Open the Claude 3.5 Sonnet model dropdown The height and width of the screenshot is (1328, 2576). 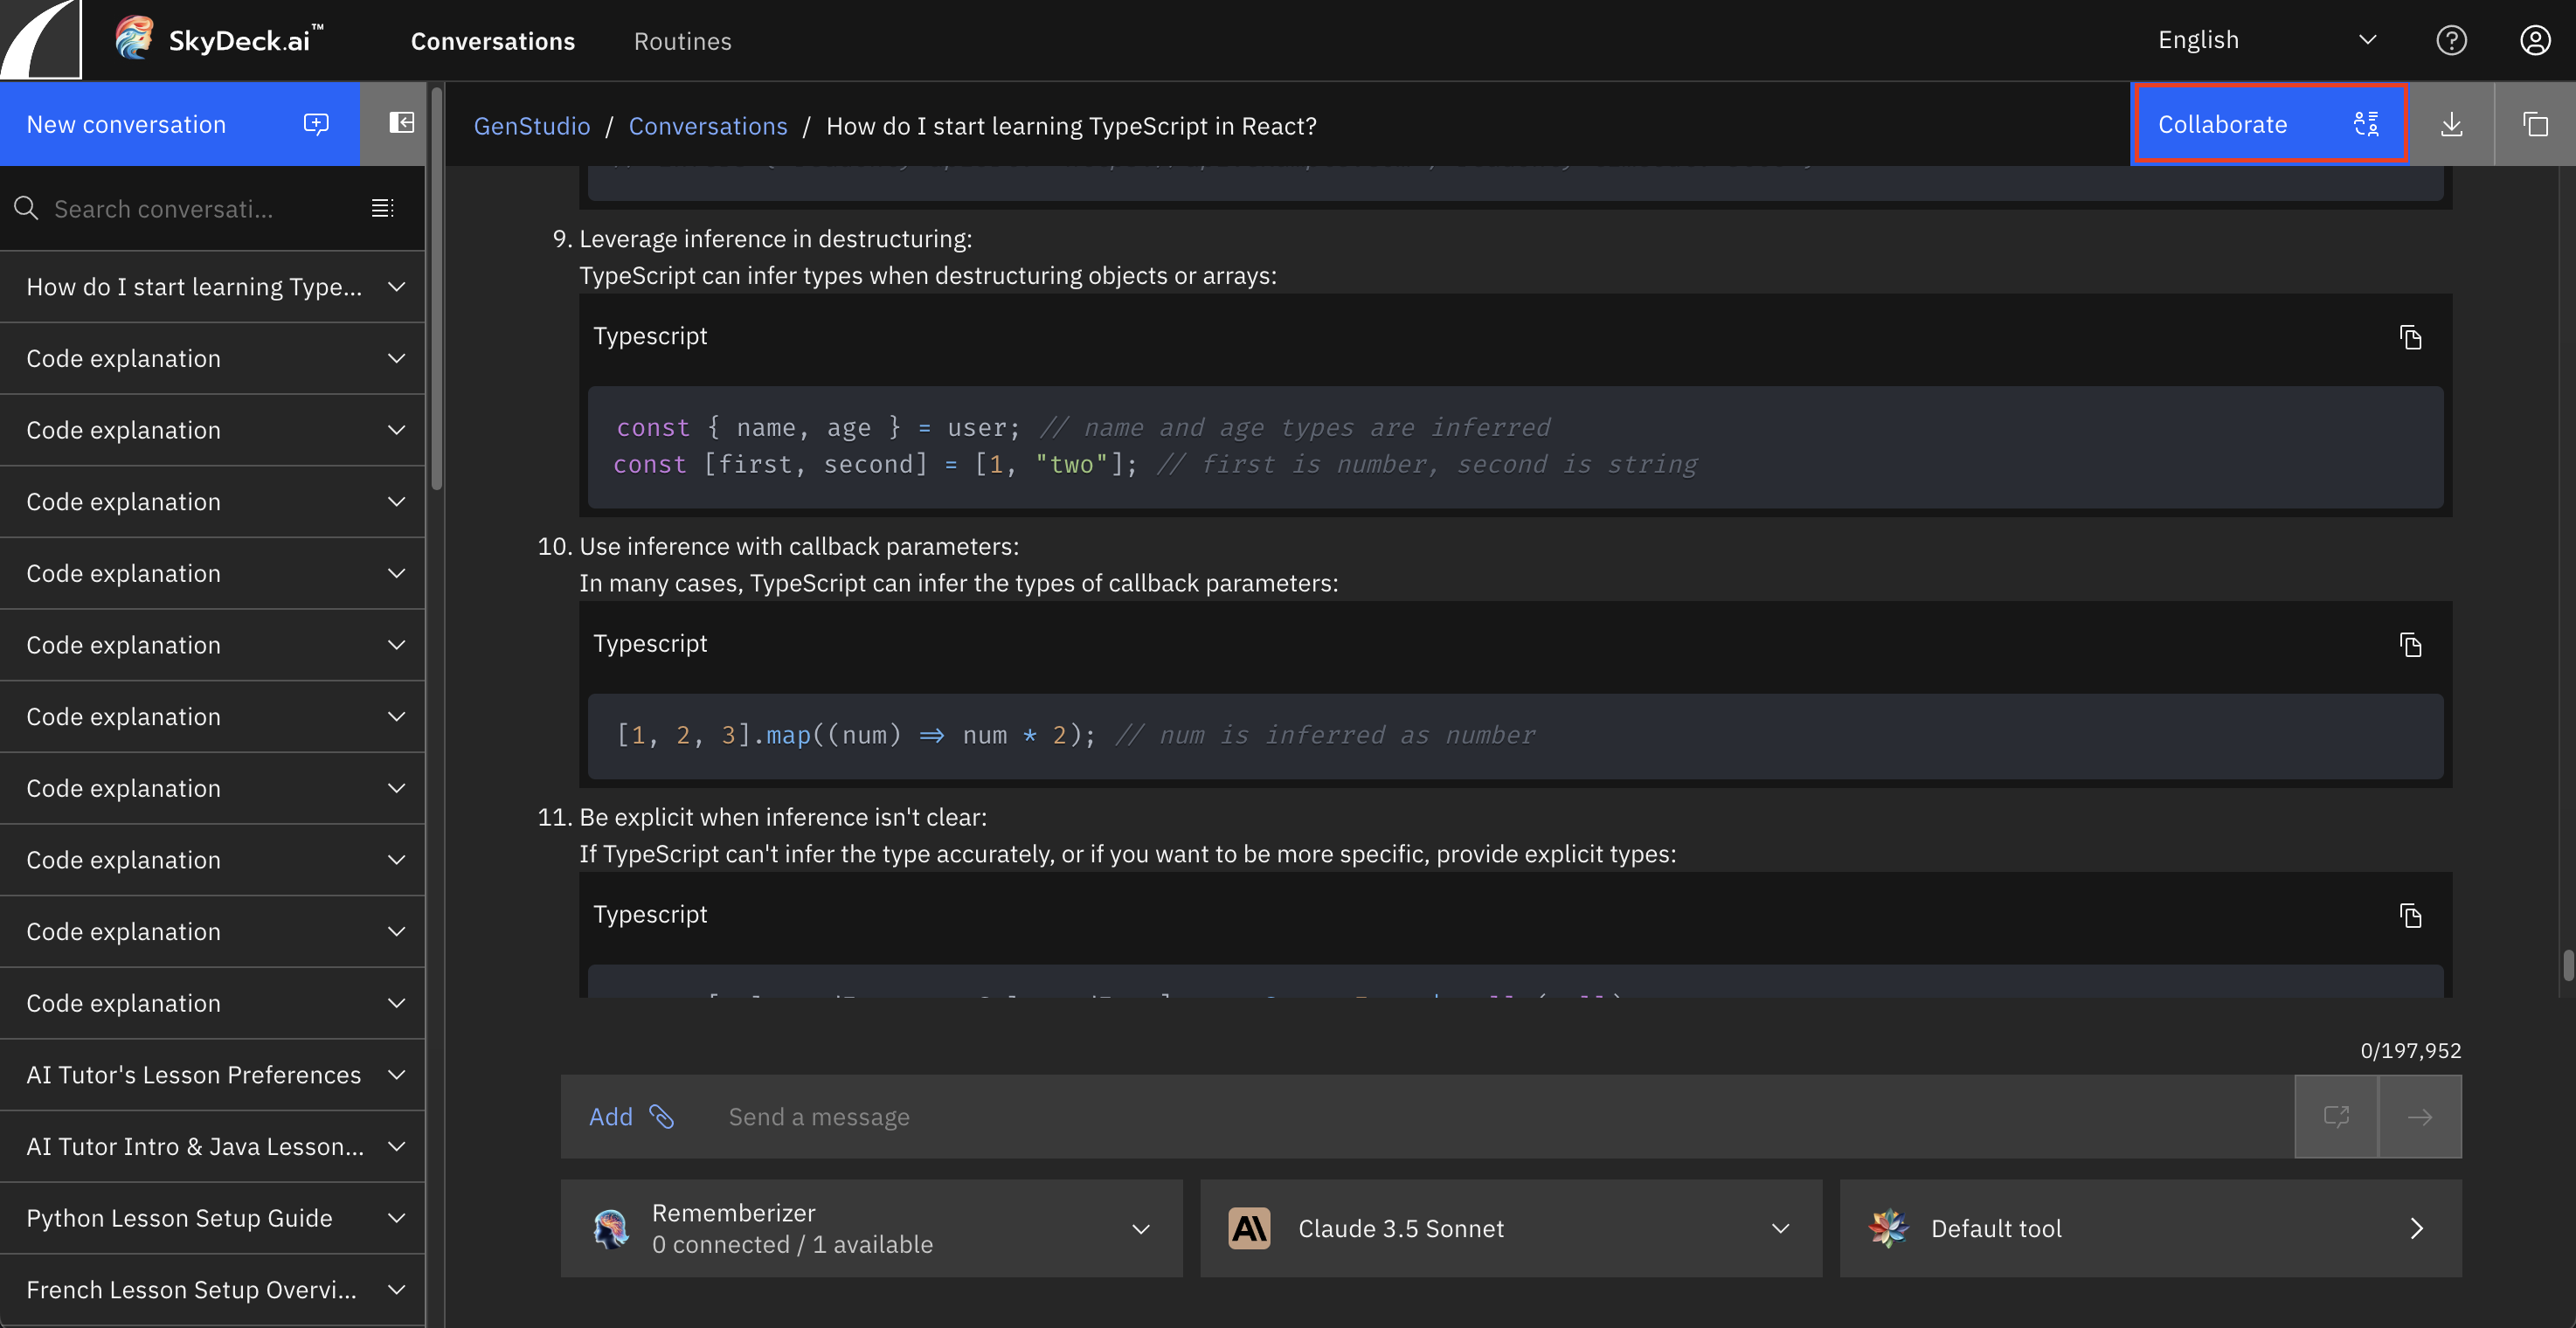(1780, 1229)
